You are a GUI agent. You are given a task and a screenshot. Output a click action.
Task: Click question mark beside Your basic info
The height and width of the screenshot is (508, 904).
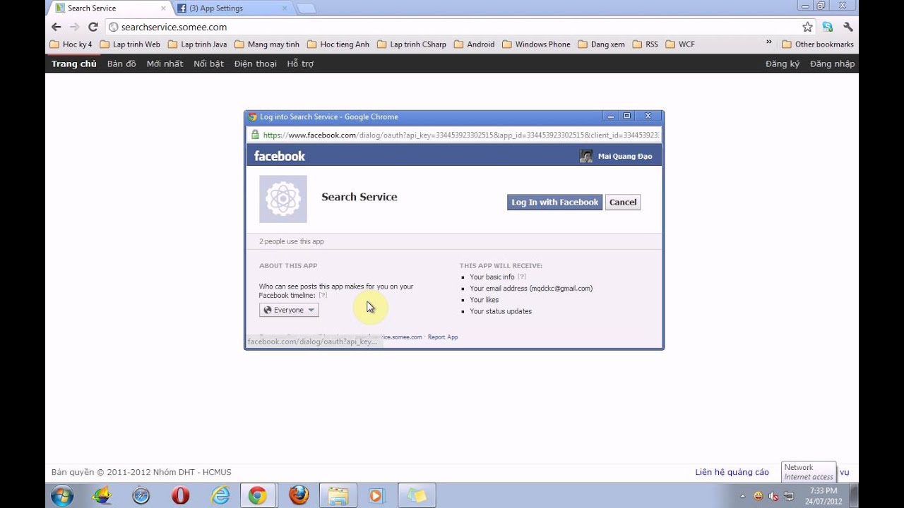[522, 277]
